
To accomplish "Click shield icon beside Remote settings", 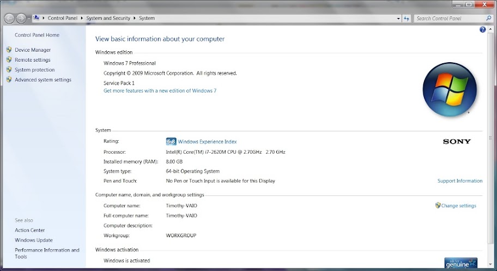I will [9, 59].
